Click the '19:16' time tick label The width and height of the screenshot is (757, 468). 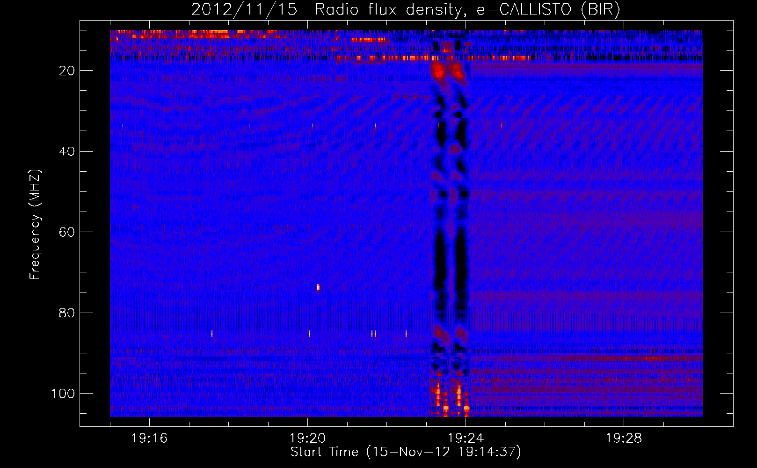[149, 439]
